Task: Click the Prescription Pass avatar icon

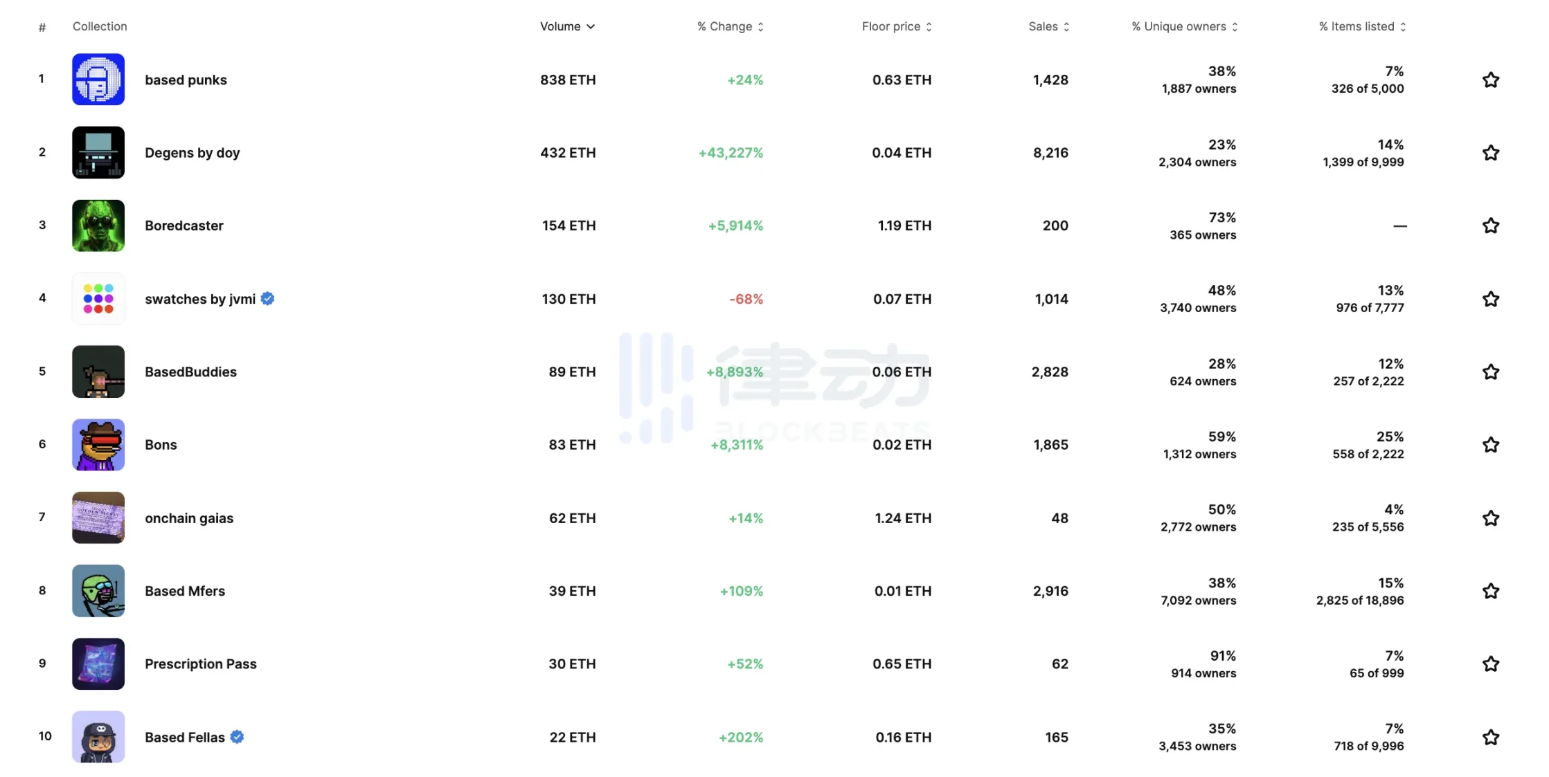Action: (98, 664)
